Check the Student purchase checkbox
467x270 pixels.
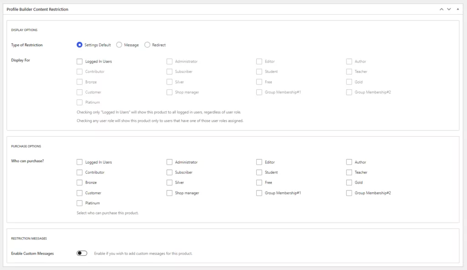click(259, 172)
